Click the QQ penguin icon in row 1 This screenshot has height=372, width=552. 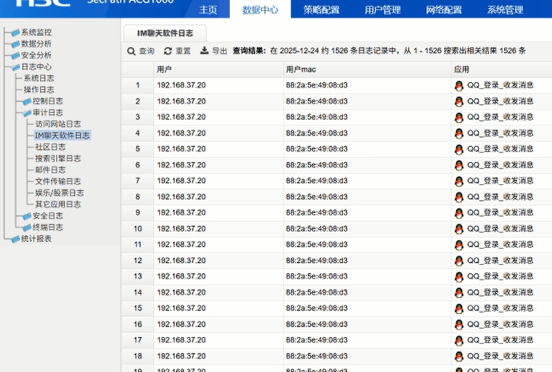(x=458, y=85)
